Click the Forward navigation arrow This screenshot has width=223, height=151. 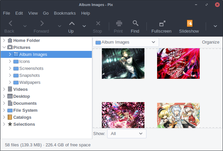tap(42, 24)
